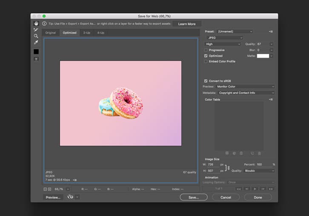The height and width of the screenshot is (216, 309).
Task: Click the map to transparent icon
Action: coord(227,153)
